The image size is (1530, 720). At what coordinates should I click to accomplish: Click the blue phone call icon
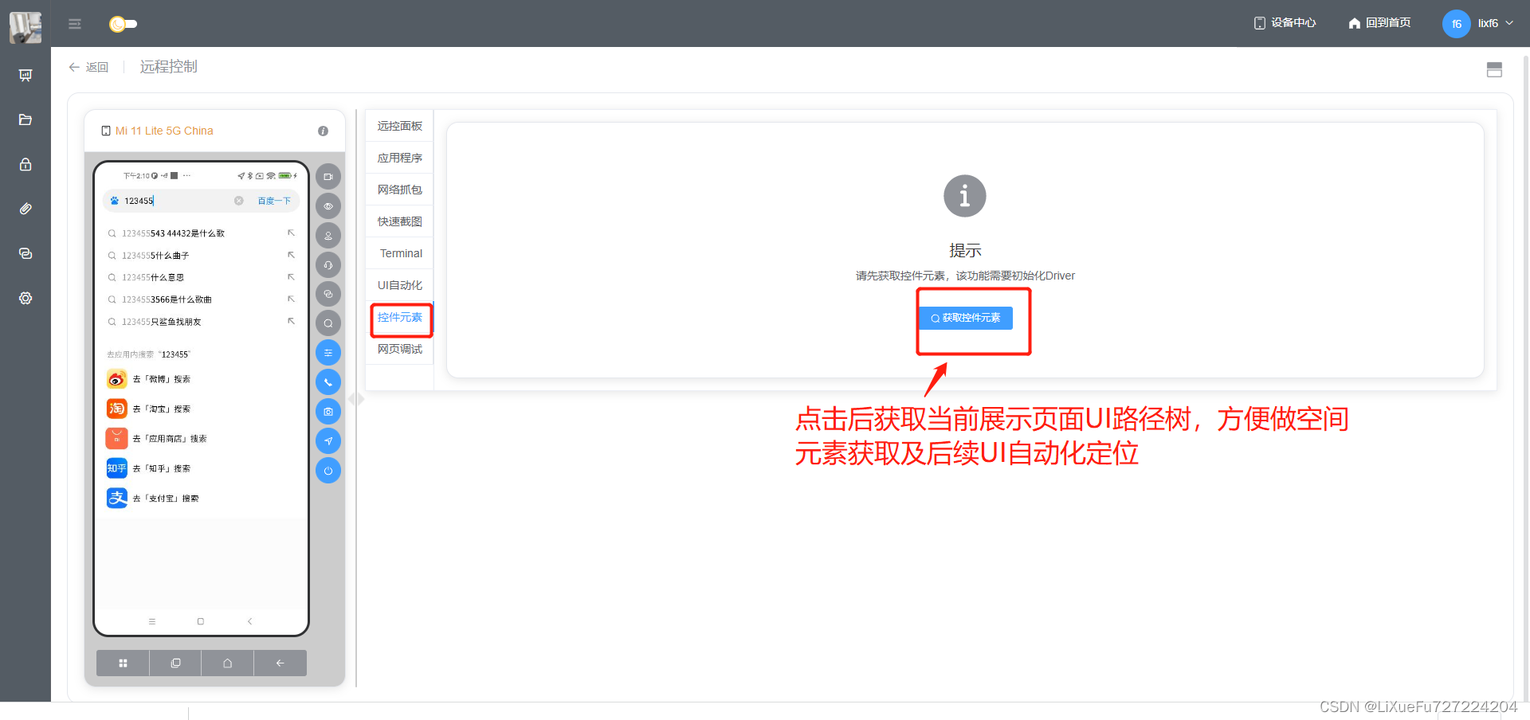pos(328,382)
